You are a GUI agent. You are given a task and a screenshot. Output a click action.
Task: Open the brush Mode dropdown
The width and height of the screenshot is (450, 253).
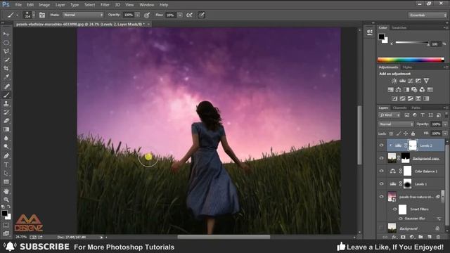pyautogui.click(x=83, y=15)
